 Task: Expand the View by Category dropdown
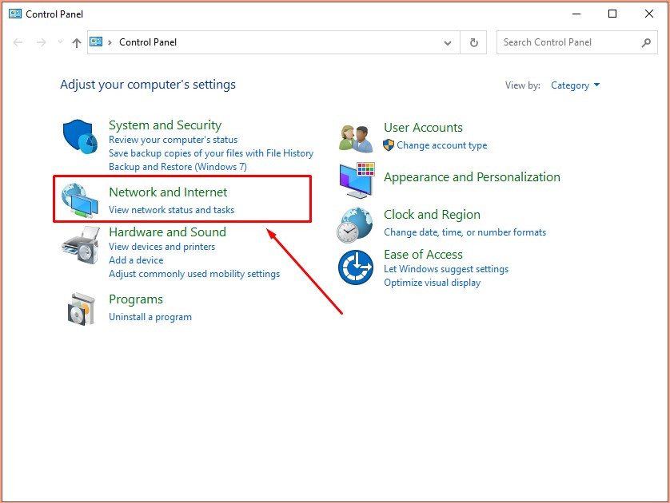click(x=576, y=85)
